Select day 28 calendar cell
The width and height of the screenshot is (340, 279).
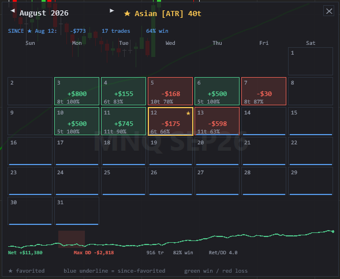[x=264, y=181]
